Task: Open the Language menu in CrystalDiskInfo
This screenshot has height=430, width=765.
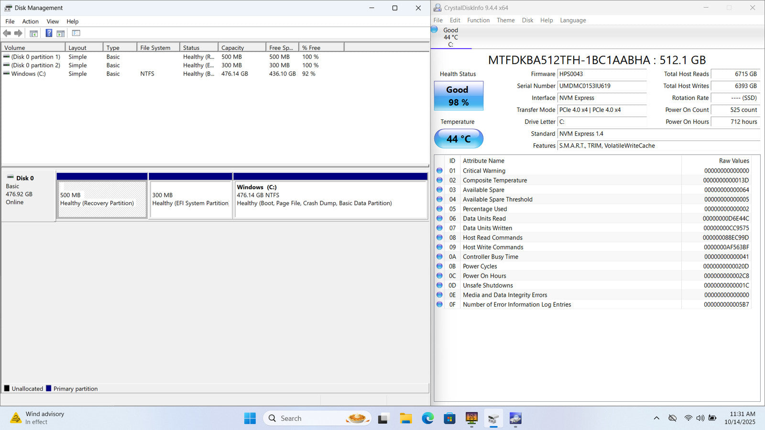Action: click(572, 20)
